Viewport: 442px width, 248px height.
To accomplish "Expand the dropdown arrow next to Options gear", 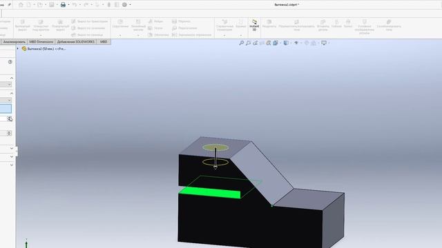I will pos(130,5).
